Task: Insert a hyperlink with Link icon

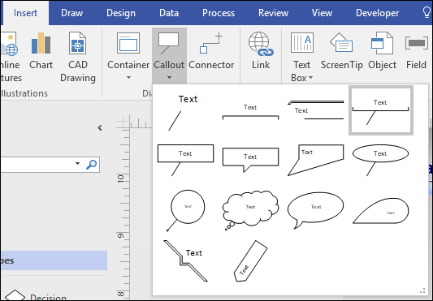Action: coord(261,43)
